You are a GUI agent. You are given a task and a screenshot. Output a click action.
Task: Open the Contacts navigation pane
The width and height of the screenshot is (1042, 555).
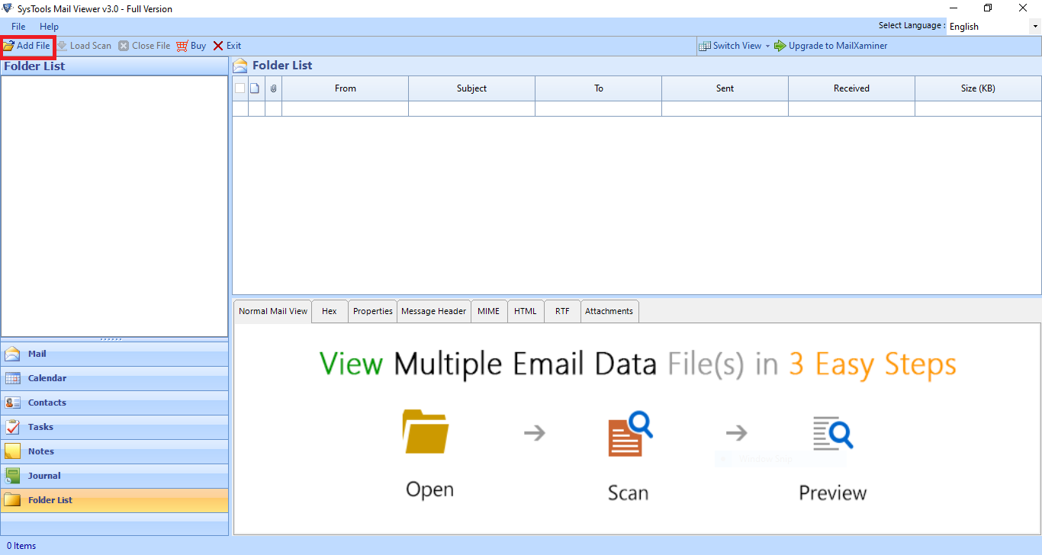click(x=114, y=403)
